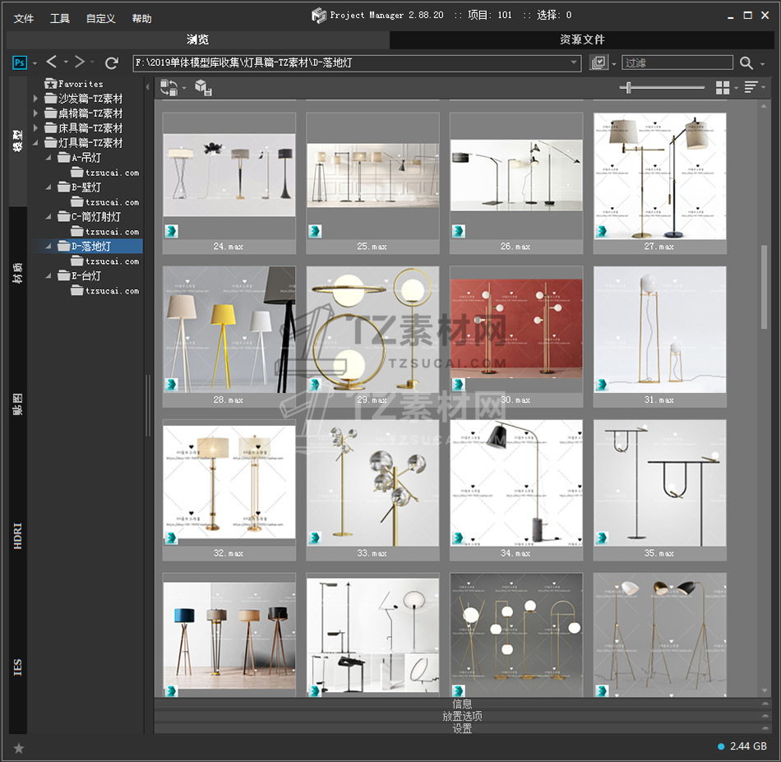This screenshot has width=781, height=762.
Task: Click the favorites star in the status bar
Action: coord(19,747)
